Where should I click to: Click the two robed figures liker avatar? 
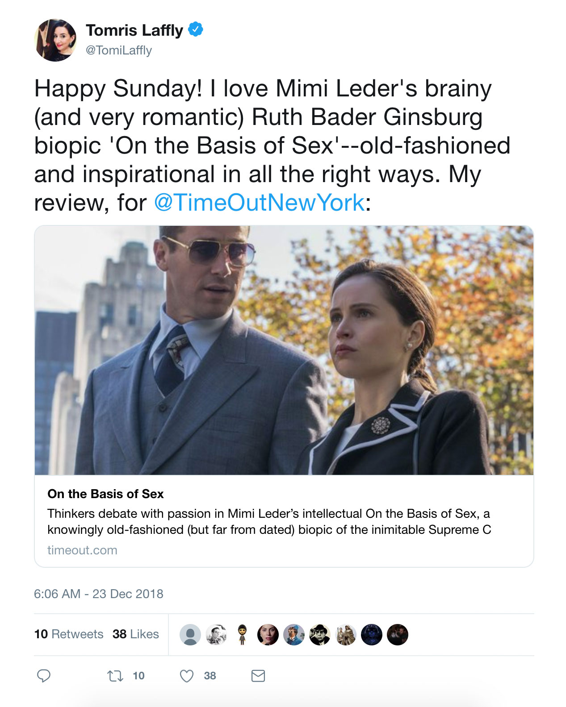coord(346,634)
